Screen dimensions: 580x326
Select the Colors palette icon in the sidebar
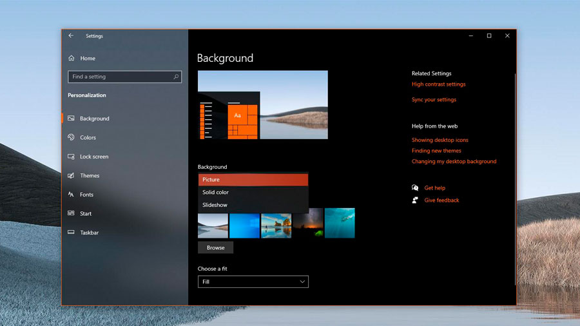71,137
